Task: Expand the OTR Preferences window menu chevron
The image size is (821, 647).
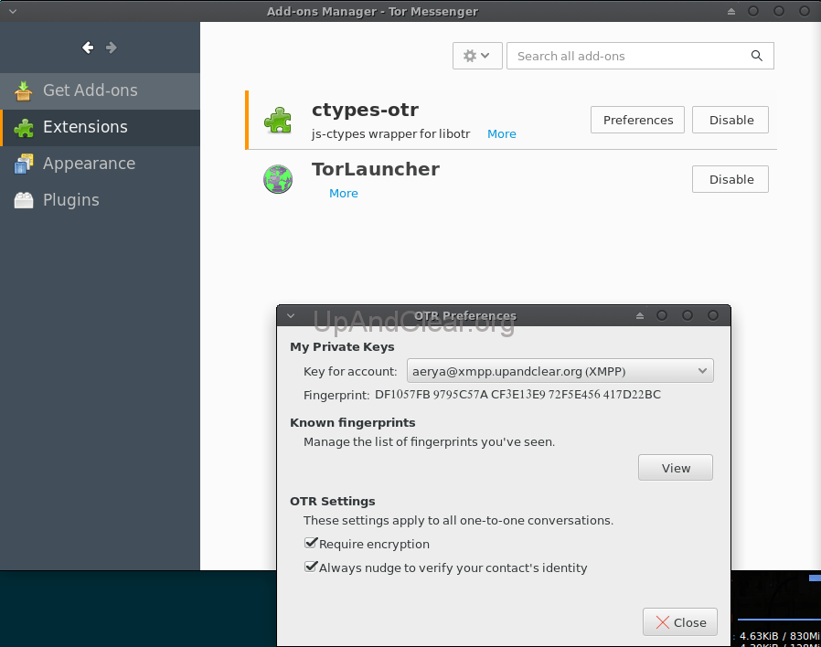Action: coord(291,315)
